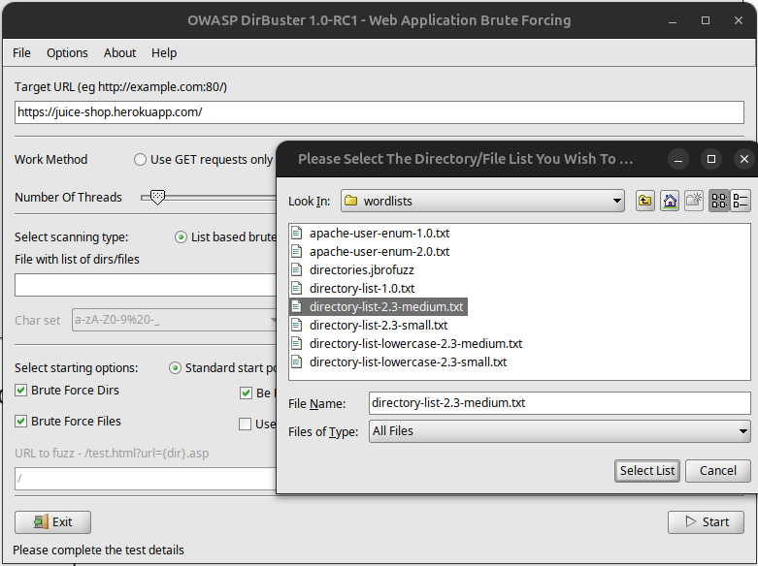758x566 pixels.
Task: Select directories.jbrofuzz file name
Action: point(362,270)
